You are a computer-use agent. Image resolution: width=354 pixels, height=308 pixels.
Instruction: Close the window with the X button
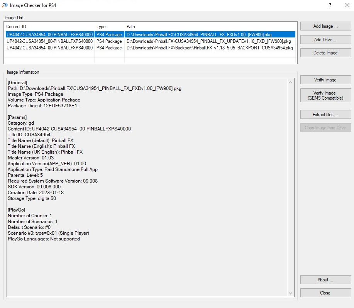point(347,5)
